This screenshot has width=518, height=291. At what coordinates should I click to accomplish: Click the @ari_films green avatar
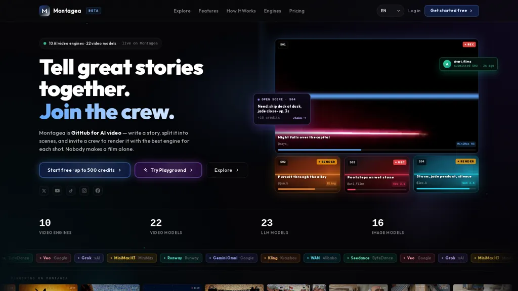[x=447, y=64]
